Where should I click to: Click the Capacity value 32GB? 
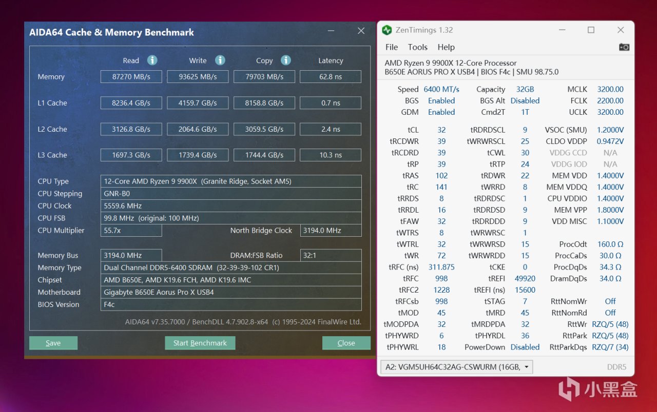coord(525,89)
